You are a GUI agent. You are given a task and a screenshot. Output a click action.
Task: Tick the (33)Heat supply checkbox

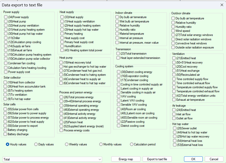[x=62, y=17]
